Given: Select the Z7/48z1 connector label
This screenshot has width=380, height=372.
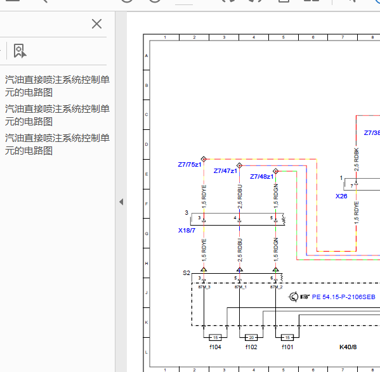Looking at the screenshot, I should click(x=261, y=177).
